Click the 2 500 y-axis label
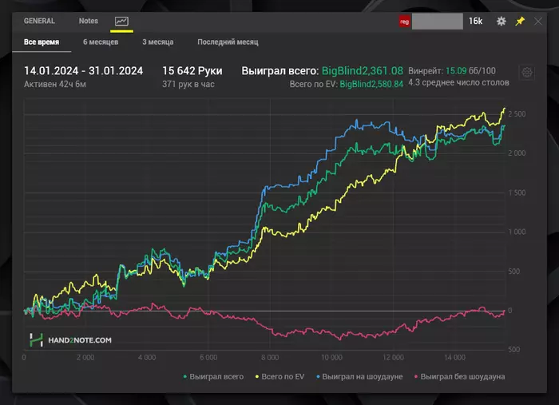 [x=517, y=114]
